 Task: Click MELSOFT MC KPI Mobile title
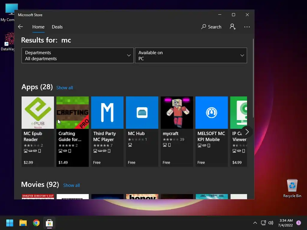[211, 136]
